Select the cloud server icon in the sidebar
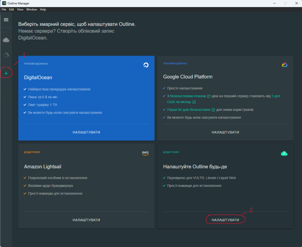The image size is (302, 247). (6, 40)
